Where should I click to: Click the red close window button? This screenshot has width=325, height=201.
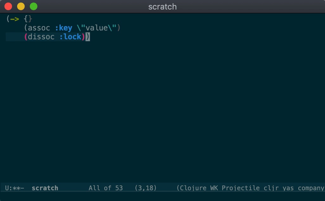click(8, 6)
